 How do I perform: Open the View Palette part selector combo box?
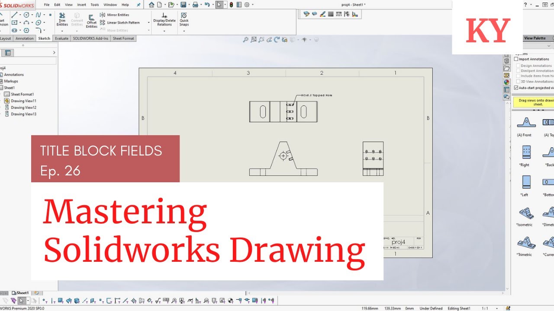pyautogui.click(x=536, y=46)
